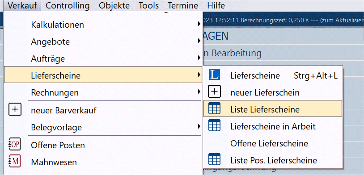The image size is (364, 175).
Task: Click the blue L Lieferscheine icon
Action: (x=214, y=75)
